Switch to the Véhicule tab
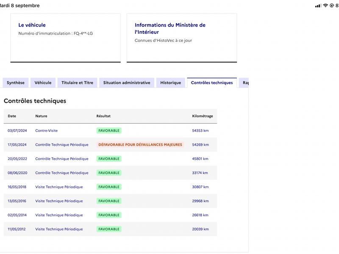 coord(43,83)
